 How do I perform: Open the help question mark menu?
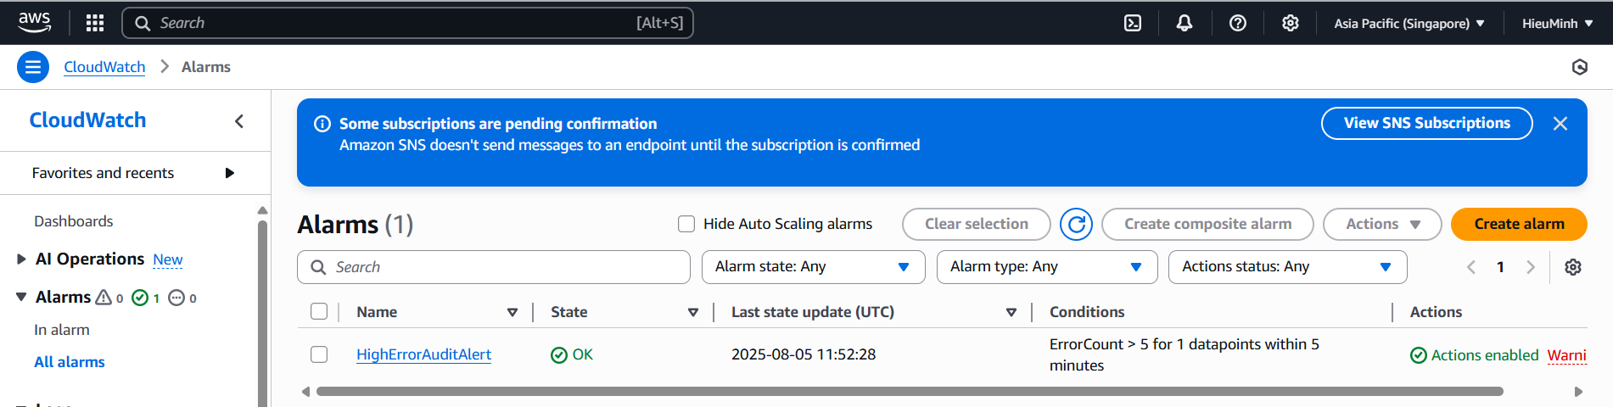tap(1238, 23)
